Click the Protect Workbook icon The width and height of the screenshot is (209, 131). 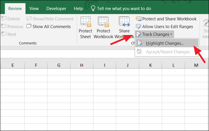[x=103, y=22]
